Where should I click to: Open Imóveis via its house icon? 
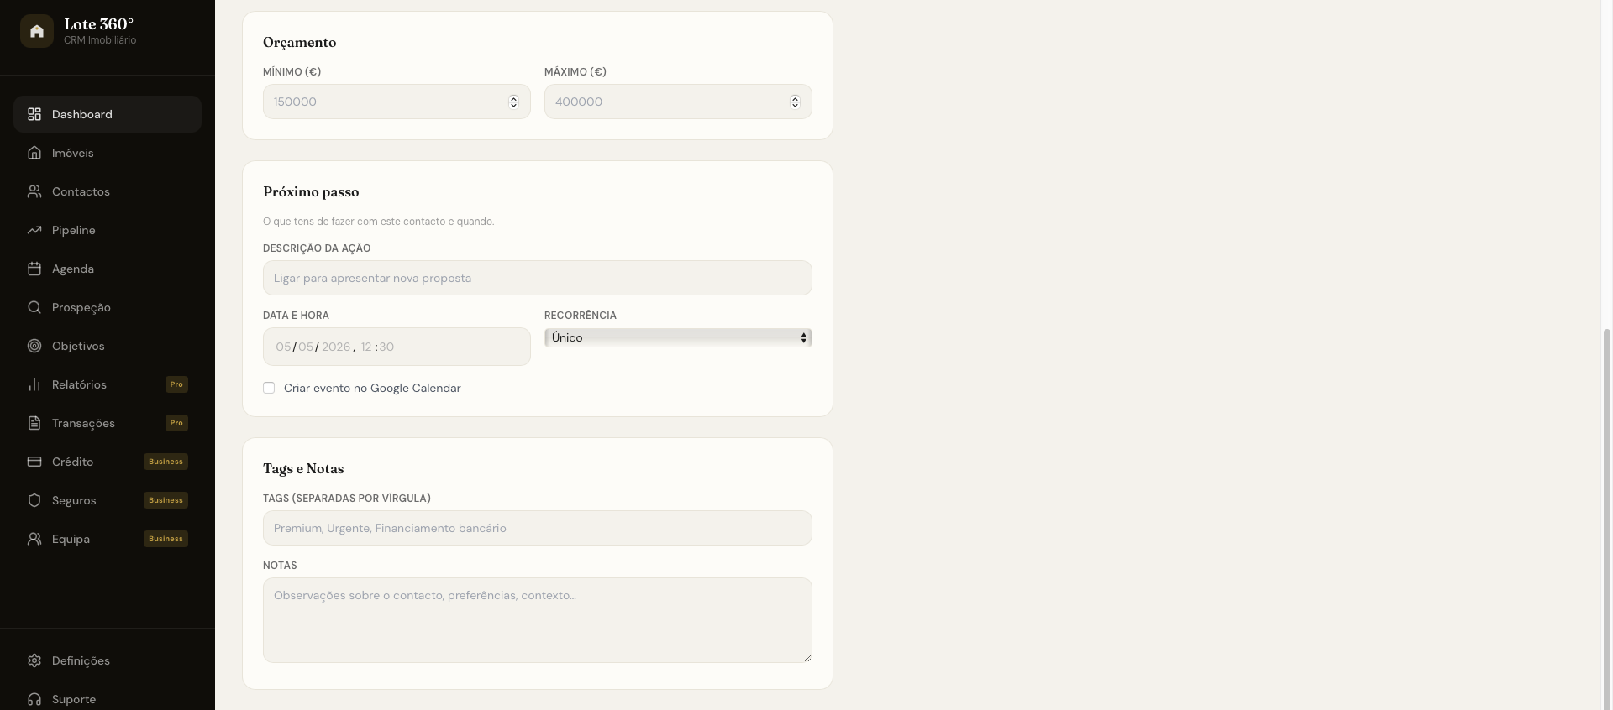click(34, 153)
